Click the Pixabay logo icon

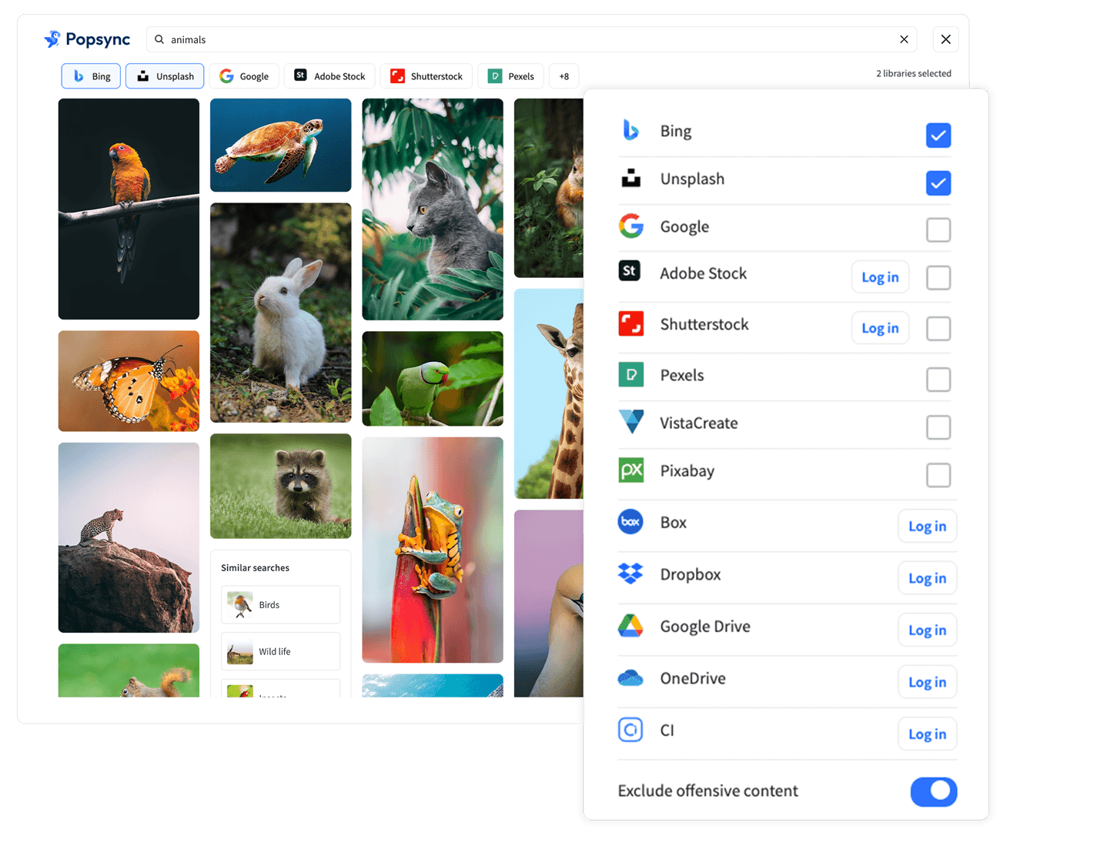coord(631,470)
